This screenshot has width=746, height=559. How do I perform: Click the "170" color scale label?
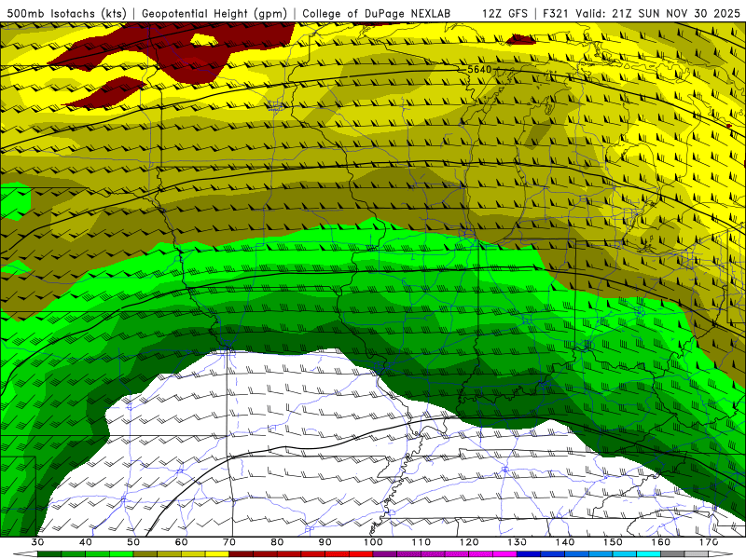[709, 542]
